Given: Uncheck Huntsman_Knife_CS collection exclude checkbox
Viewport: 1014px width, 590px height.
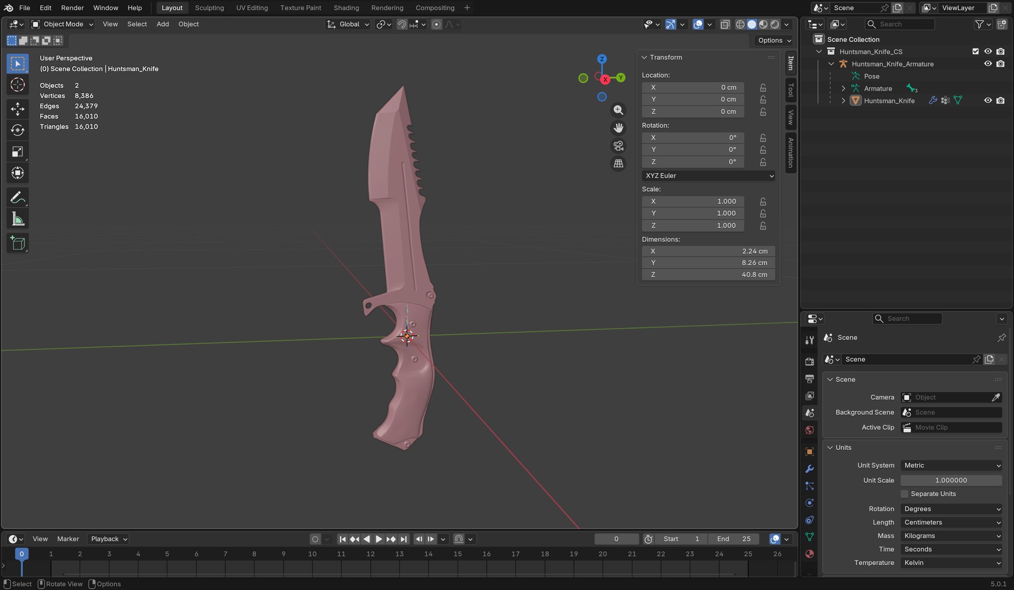Looking at the screenshot, I should [x=975, y=51].
